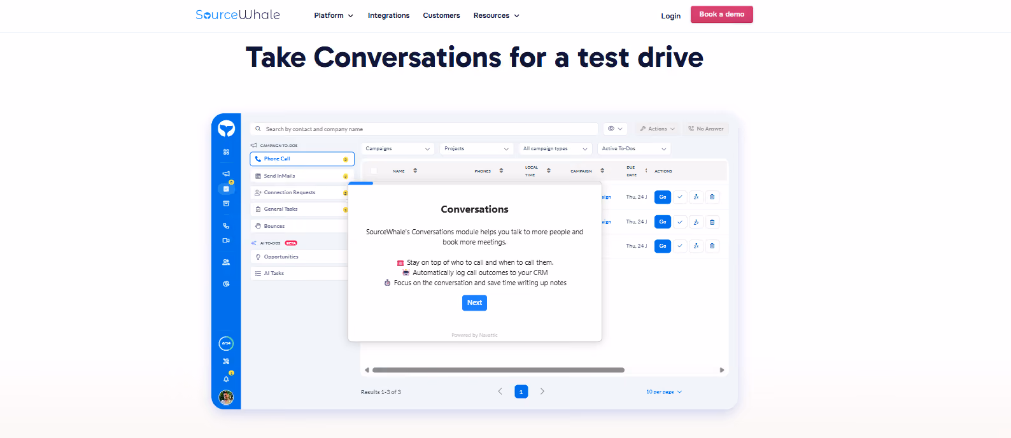
Task: Open the archive box icon in sidebar
Action: click(x=226, y=204)
